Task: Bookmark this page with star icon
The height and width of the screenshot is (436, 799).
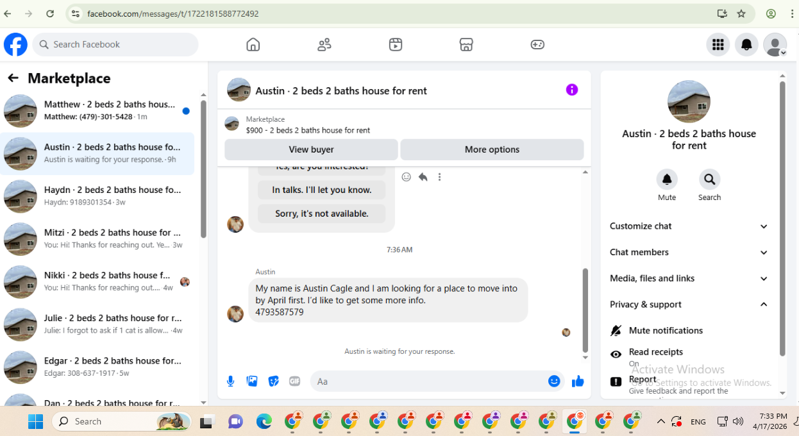Action: pos(741,13)
